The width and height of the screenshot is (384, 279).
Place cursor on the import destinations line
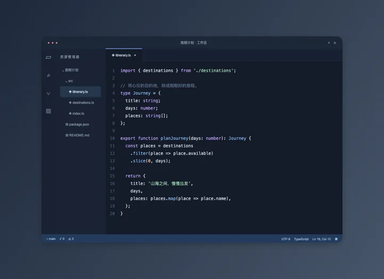(x=178, y=70)
